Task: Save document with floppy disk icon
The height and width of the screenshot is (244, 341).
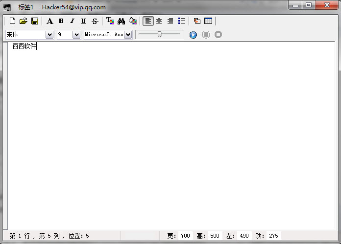Action: click(35, 21)
